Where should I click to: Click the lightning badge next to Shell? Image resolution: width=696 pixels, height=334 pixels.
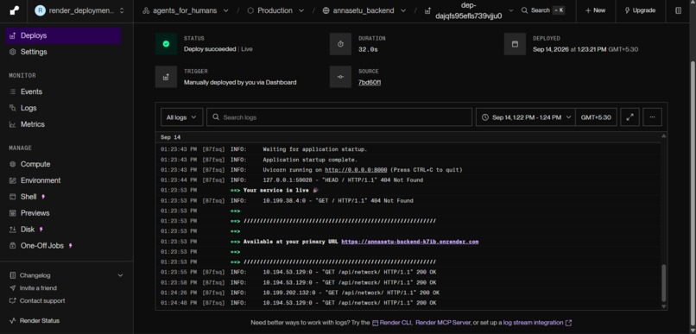(43, 197)
